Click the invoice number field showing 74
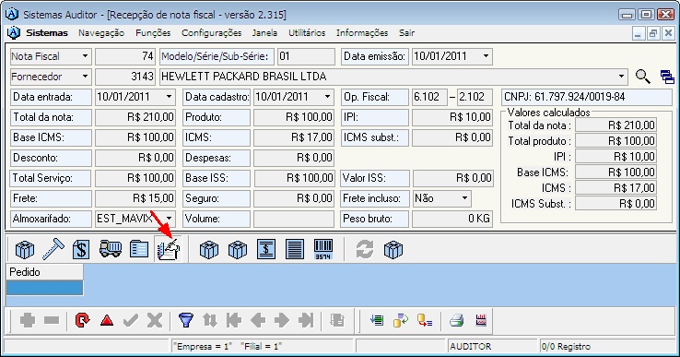The height and width of the screenshot is (357, 680). click(x=125, y=56)
